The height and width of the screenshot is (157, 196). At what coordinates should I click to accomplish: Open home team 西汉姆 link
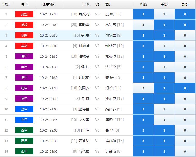[x=84, y=14]
